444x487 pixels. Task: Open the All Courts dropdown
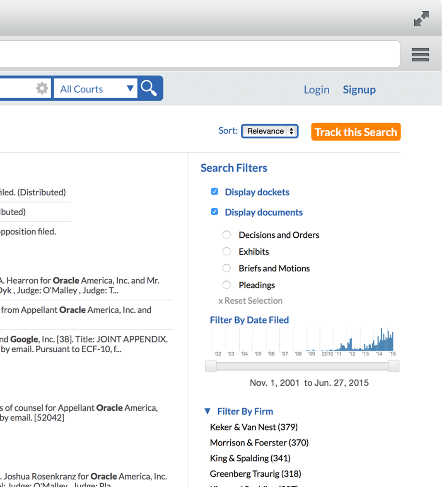coord(96,89)
